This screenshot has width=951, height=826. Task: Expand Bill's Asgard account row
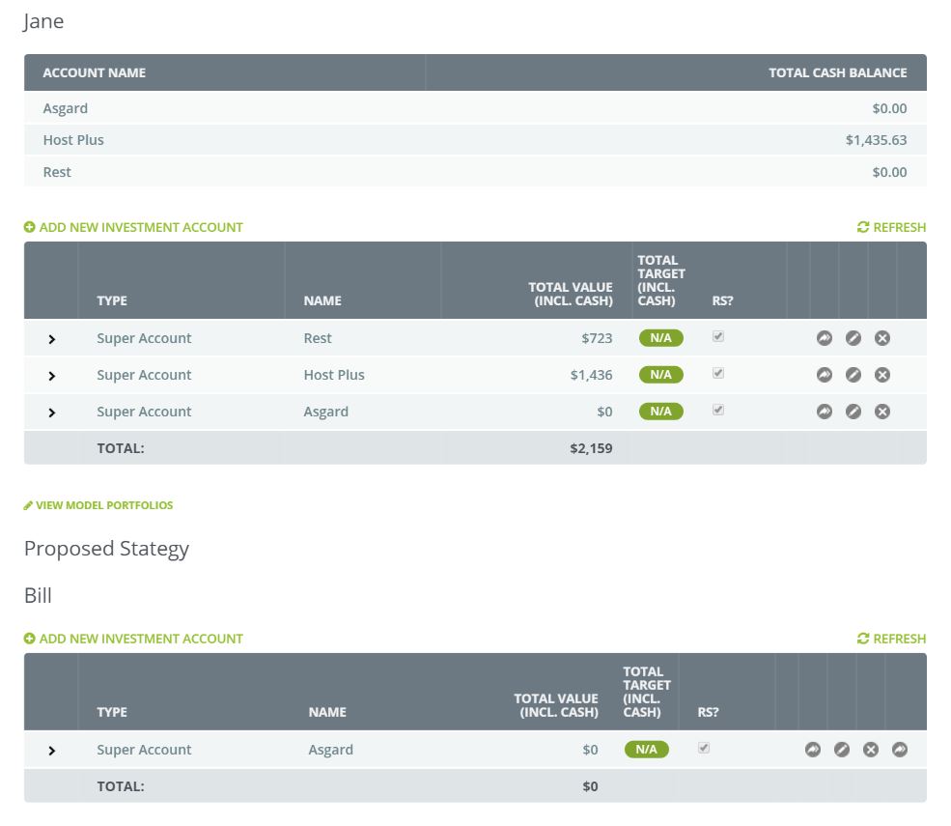click(x=52, y=751)
